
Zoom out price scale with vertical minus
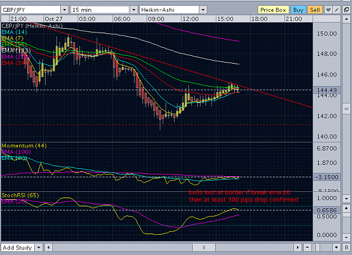[346, 237]
